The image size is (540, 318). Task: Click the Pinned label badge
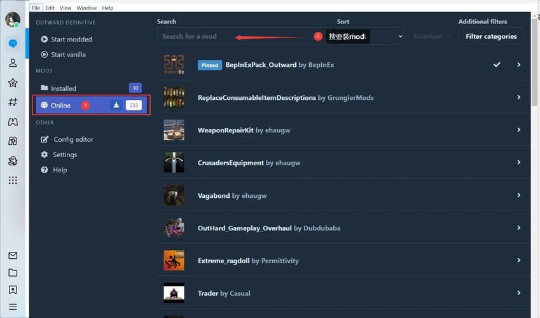point(210,65)
